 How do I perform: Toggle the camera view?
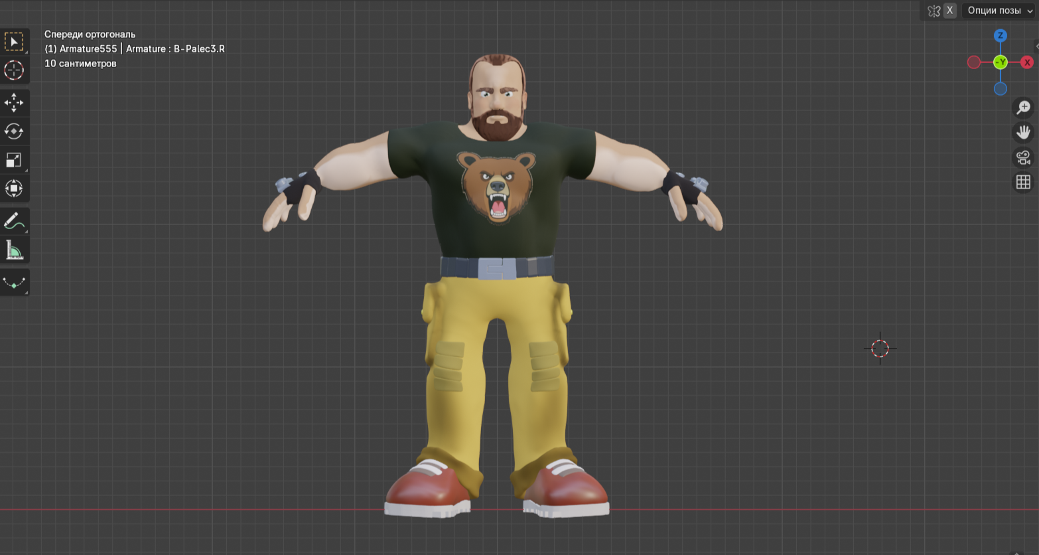(1023, 157)
